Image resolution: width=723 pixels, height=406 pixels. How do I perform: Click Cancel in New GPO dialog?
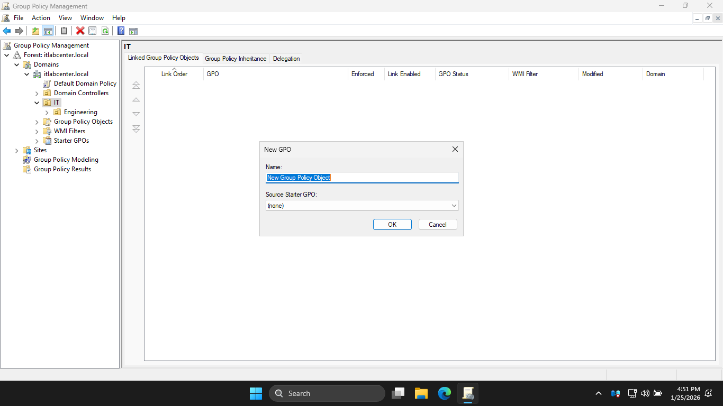tap(437, 225)
